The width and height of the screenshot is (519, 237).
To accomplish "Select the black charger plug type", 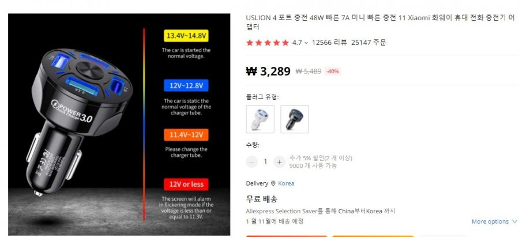I will coord(295,119).
